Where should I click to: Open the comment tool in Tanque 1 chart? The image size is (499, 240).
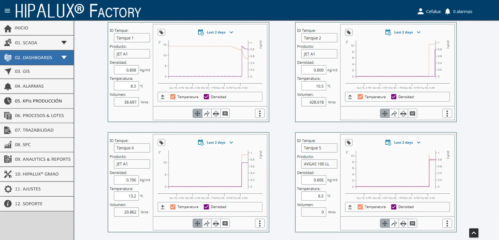pyautogui.click(x=225, y=113)
